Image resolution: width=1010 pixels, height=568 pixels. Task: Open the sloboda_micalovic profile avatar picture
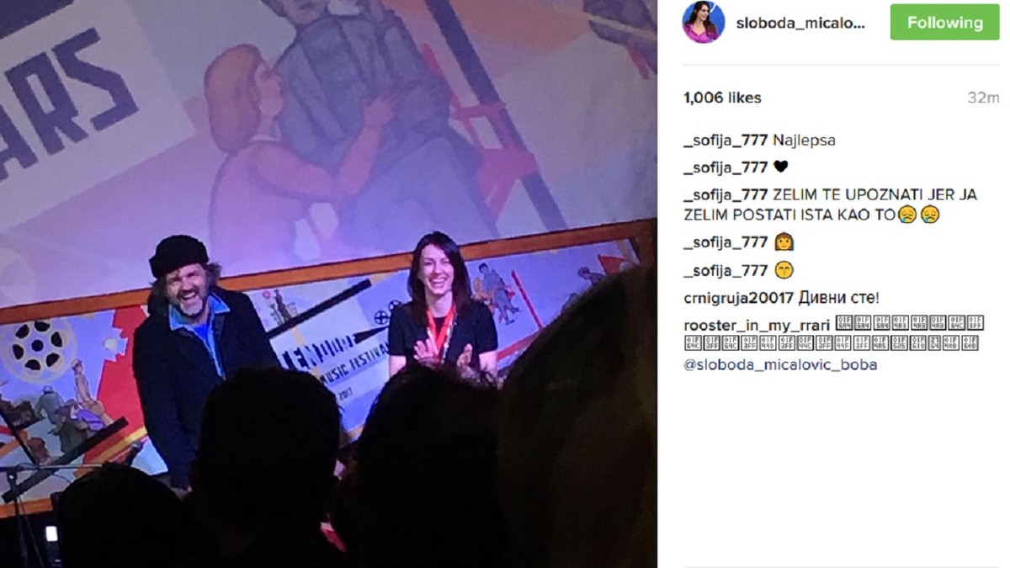click(704, 23)
